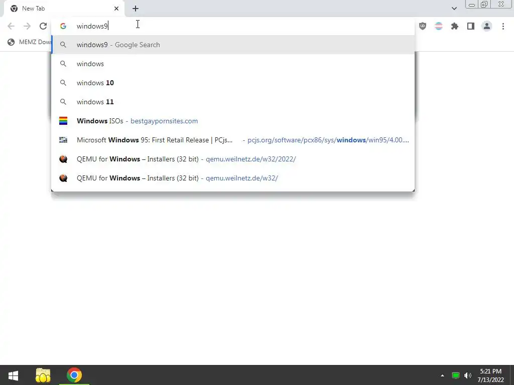Open a new tab with the plus button
Image resolution: width=514 pixels, height=385 pixels.
point(136,9)
